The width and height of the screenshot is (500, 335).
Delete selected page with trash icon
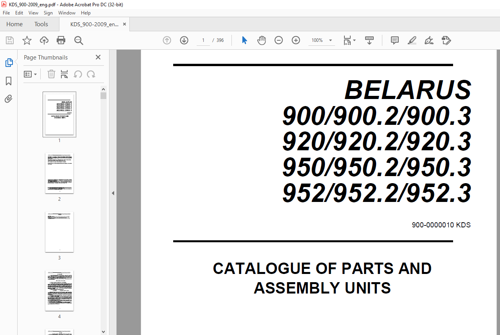coord(51,74)
